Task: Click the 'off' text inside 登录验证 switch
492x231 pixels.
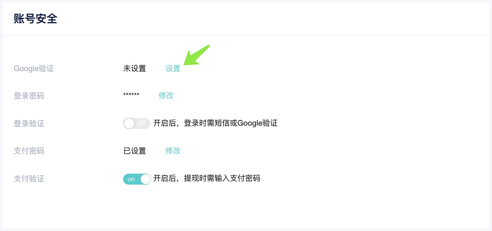Action: tap(141, 124)
